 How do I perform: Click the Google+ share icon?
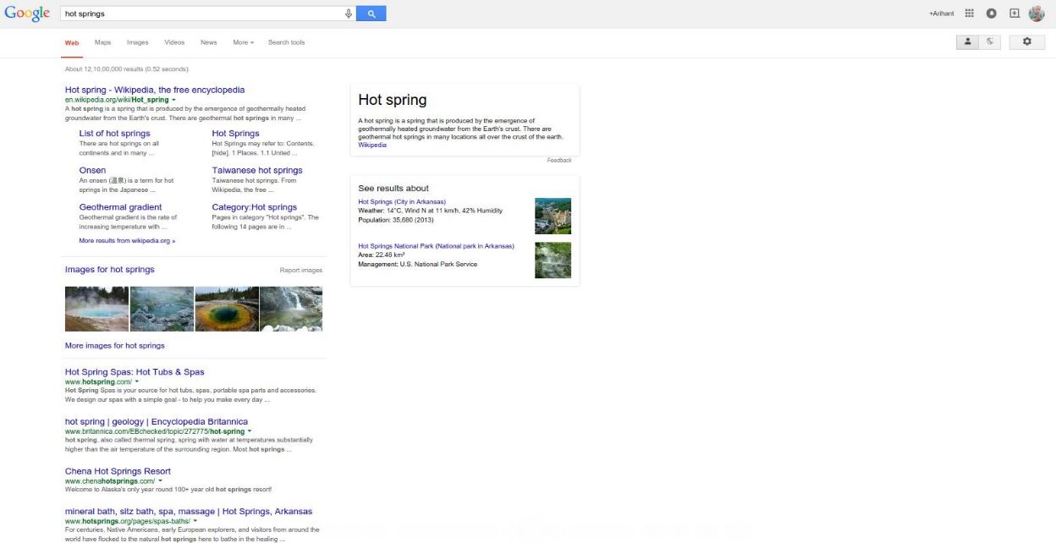coord(1013,12)
